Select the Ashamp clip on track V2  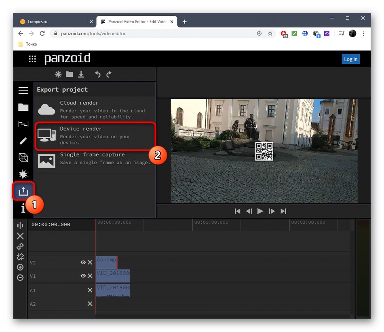point(106,262)
